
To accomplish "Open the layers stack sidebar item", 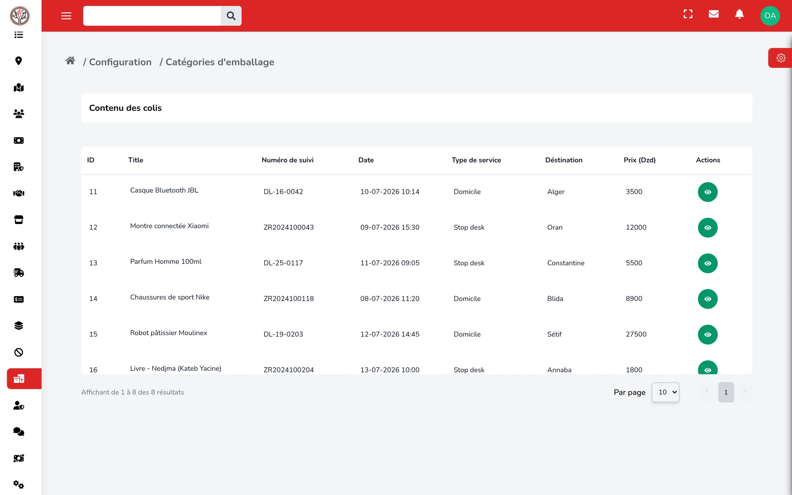I will [19, 325].
